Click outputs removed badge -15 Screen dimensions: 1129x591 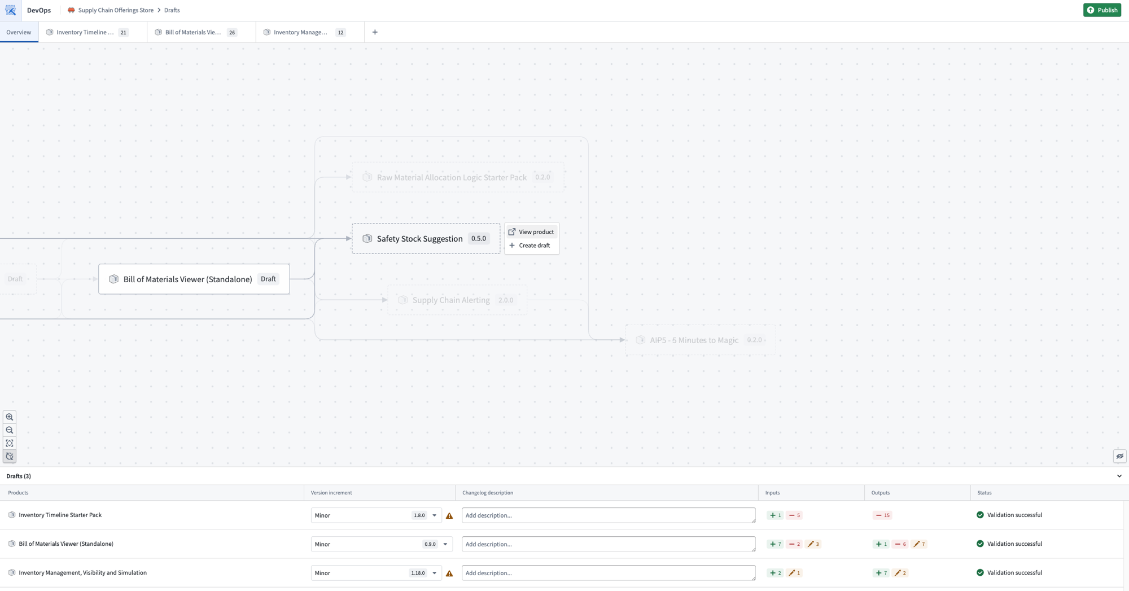pos(882,515)
